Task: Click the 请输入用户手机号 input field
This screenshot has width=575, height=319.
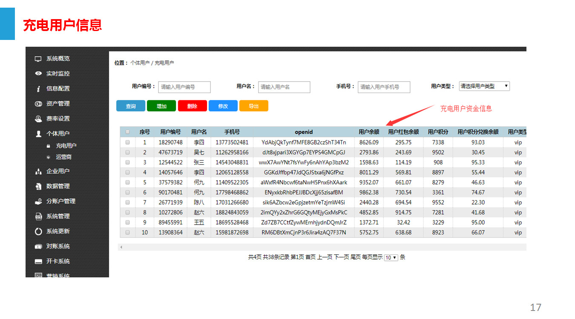Action: [383, 87]
